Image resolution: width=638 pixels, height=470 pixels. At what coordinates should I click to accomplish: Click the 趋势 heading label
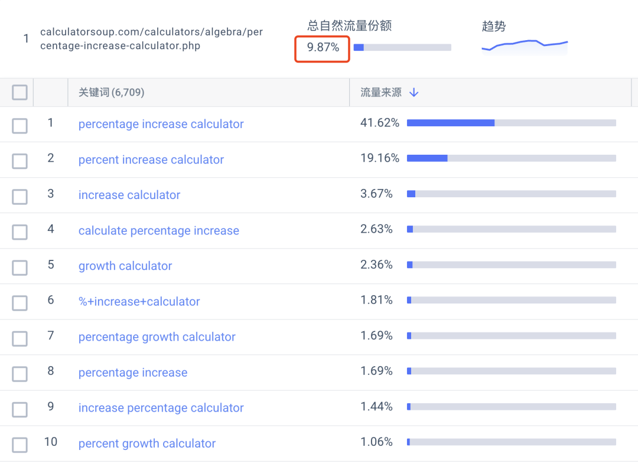coord(493,26)
